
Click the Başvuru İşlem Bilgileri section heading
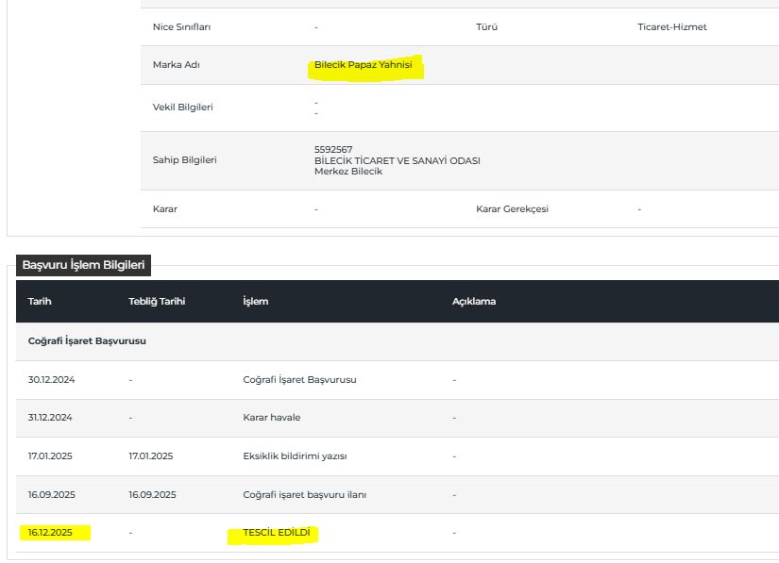pos(83,266)
